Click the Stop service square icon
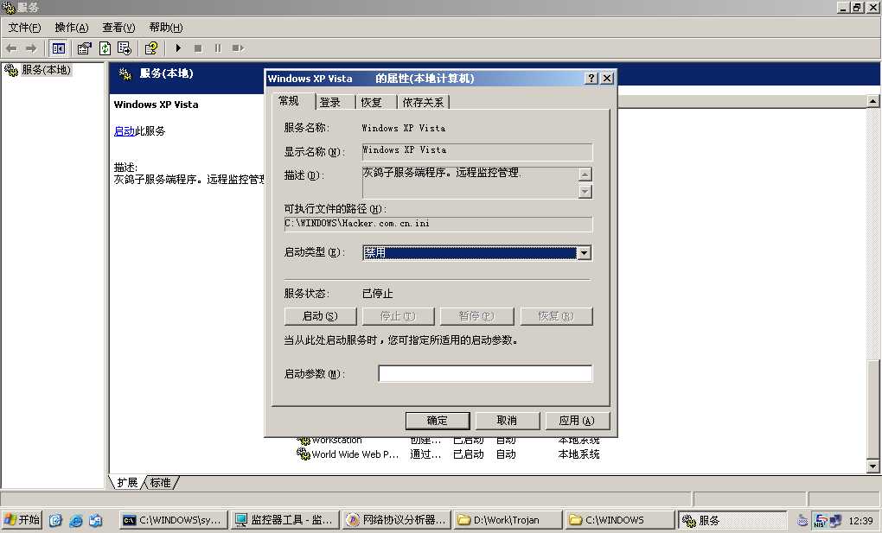The image size is (882, 533). coord(198,48)
